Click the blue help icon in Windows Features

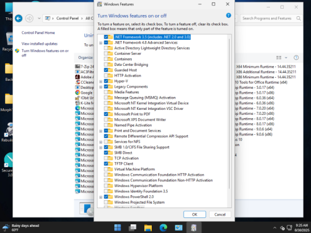[228, 16]
